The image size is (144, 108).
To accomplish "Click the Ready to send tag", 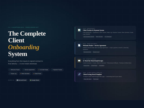I will tap(96, 52).
